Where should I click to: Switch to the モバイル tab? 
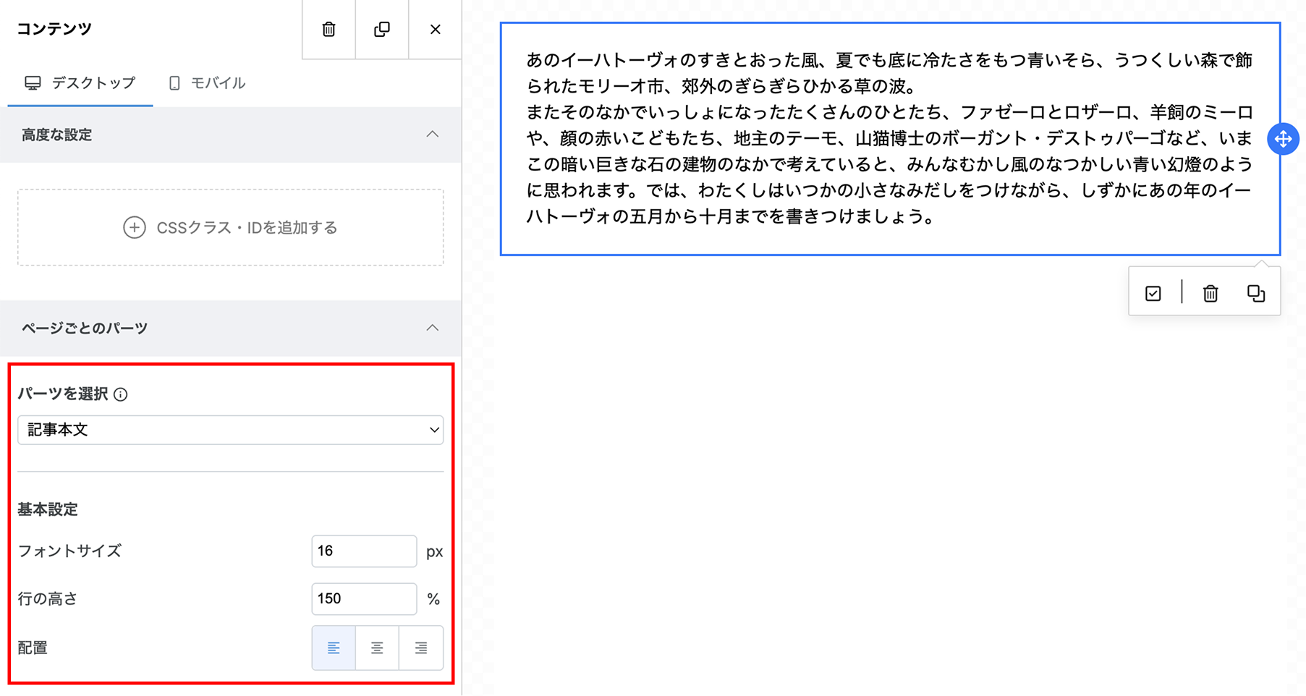(206, 82)
